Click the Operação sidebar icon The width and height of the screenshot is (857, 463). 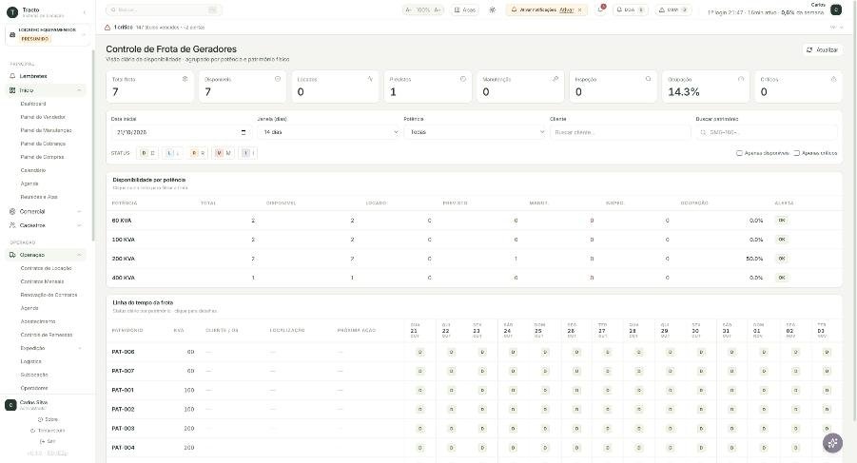12,255
